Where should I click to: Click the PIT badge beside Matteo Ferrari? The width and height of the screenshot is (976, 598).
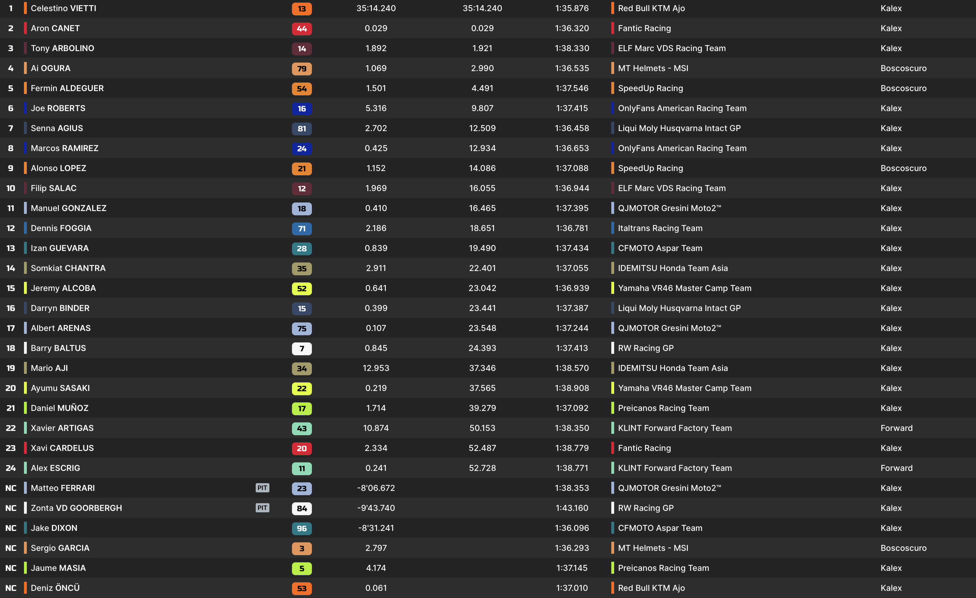click(262, 488)
